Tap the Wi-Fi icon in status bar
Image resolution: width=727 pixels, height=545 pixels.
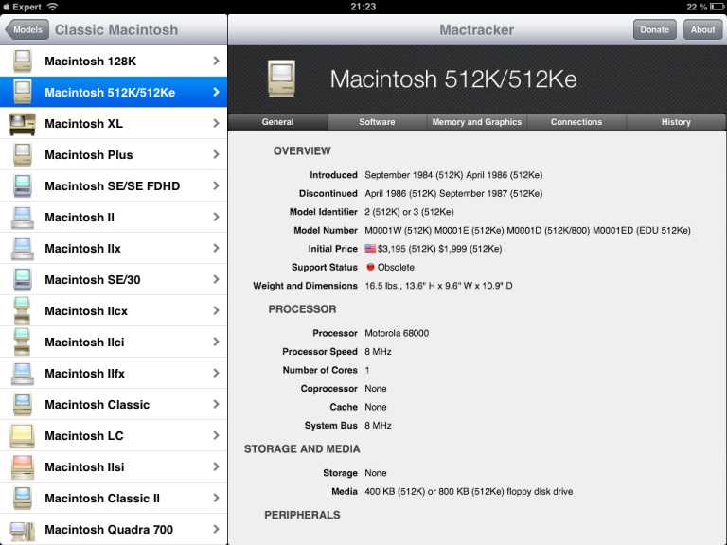pyautogui.click(x=52, y=7)
